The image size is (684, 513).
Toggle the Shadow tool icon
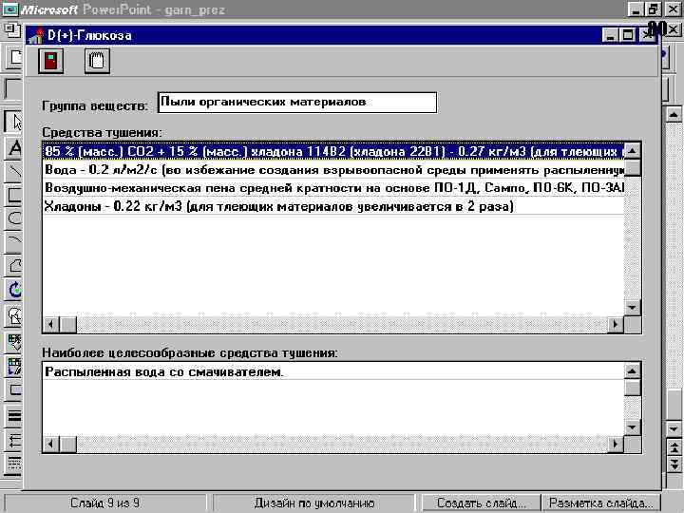point(14,390)
